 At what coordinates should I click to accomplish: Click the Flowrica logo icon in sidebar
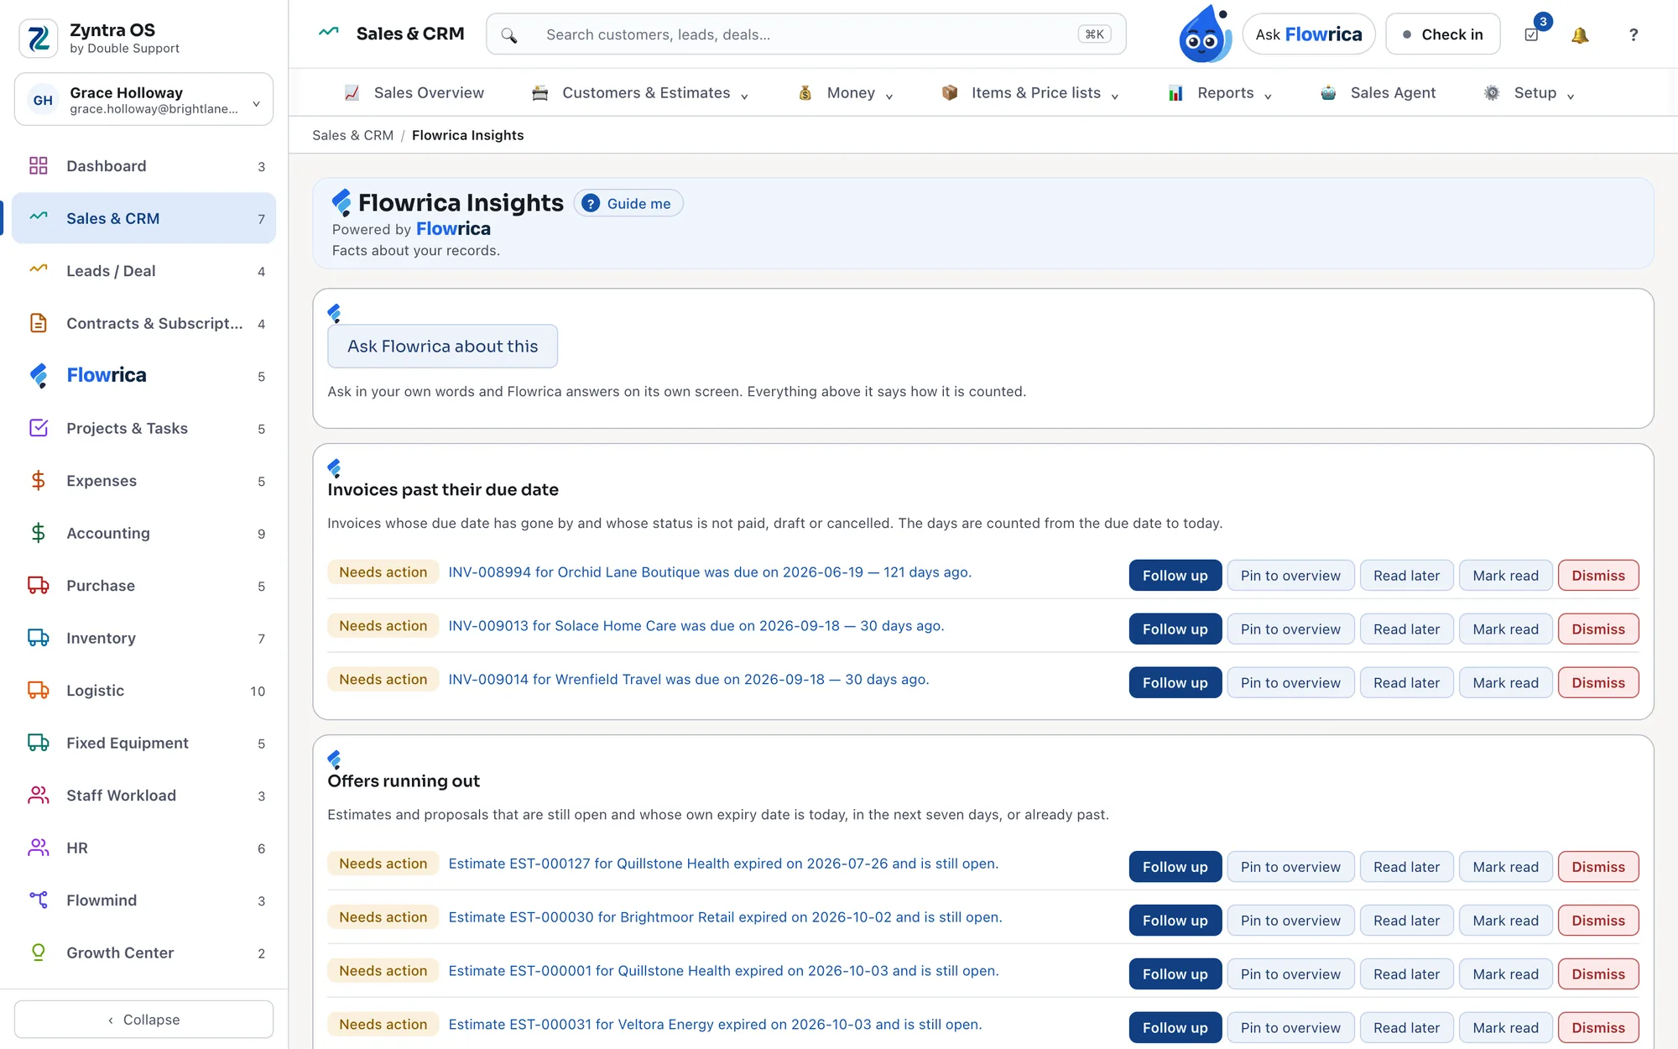(39, 375)
